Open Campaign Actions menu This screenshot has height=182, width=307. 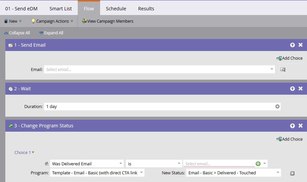[x=52, y=21]
